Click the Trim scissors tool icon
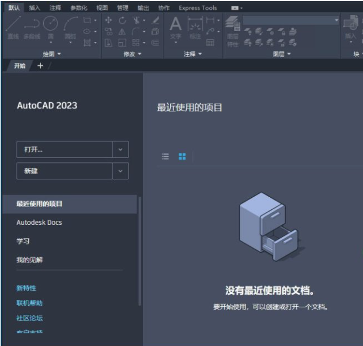This screenshot has height=346, width=363. tap(137, 20)
